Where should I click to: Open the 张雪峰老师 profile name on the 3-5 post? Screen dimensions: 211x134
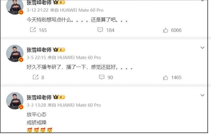39,50
